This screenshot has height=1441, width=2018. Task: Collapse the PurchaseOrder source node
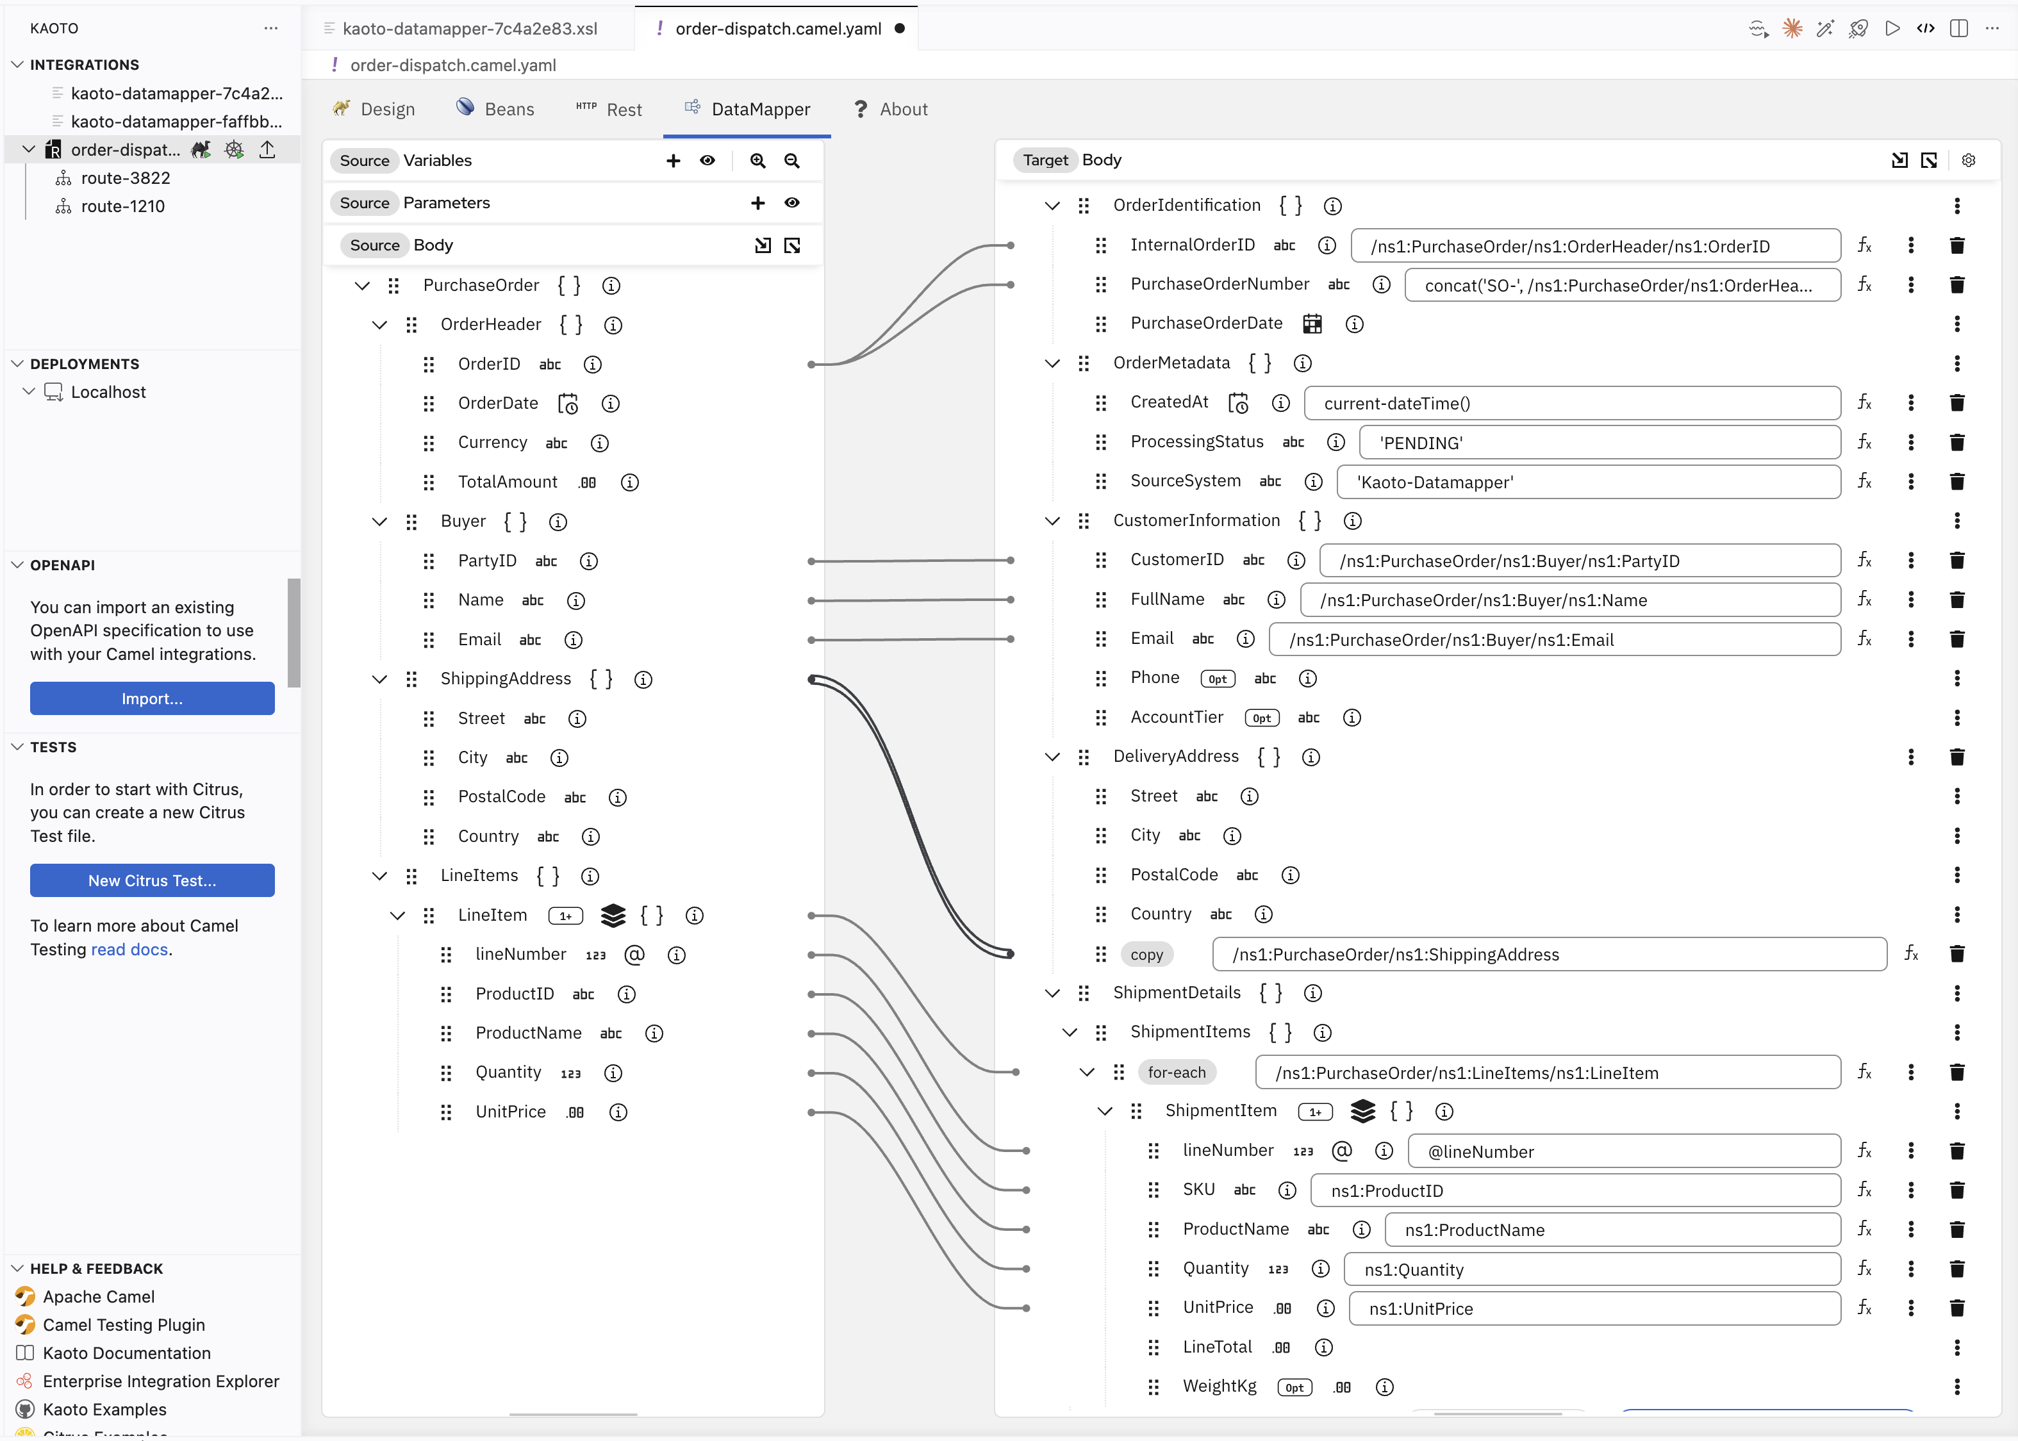coord(362,286)
